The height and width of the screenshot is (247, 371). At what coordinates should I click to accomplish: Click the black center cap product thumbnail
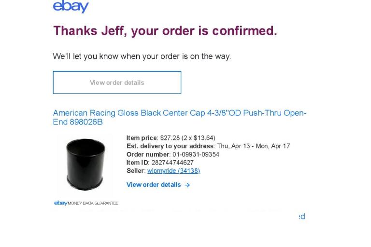tap(85, 164)
